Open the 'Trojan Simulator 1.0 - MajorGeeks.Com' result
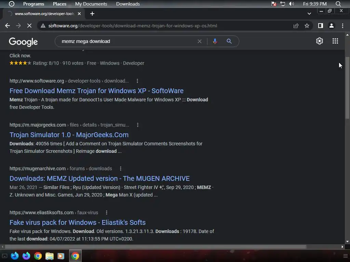The image size is (350, 262). (x=69, y=135)
